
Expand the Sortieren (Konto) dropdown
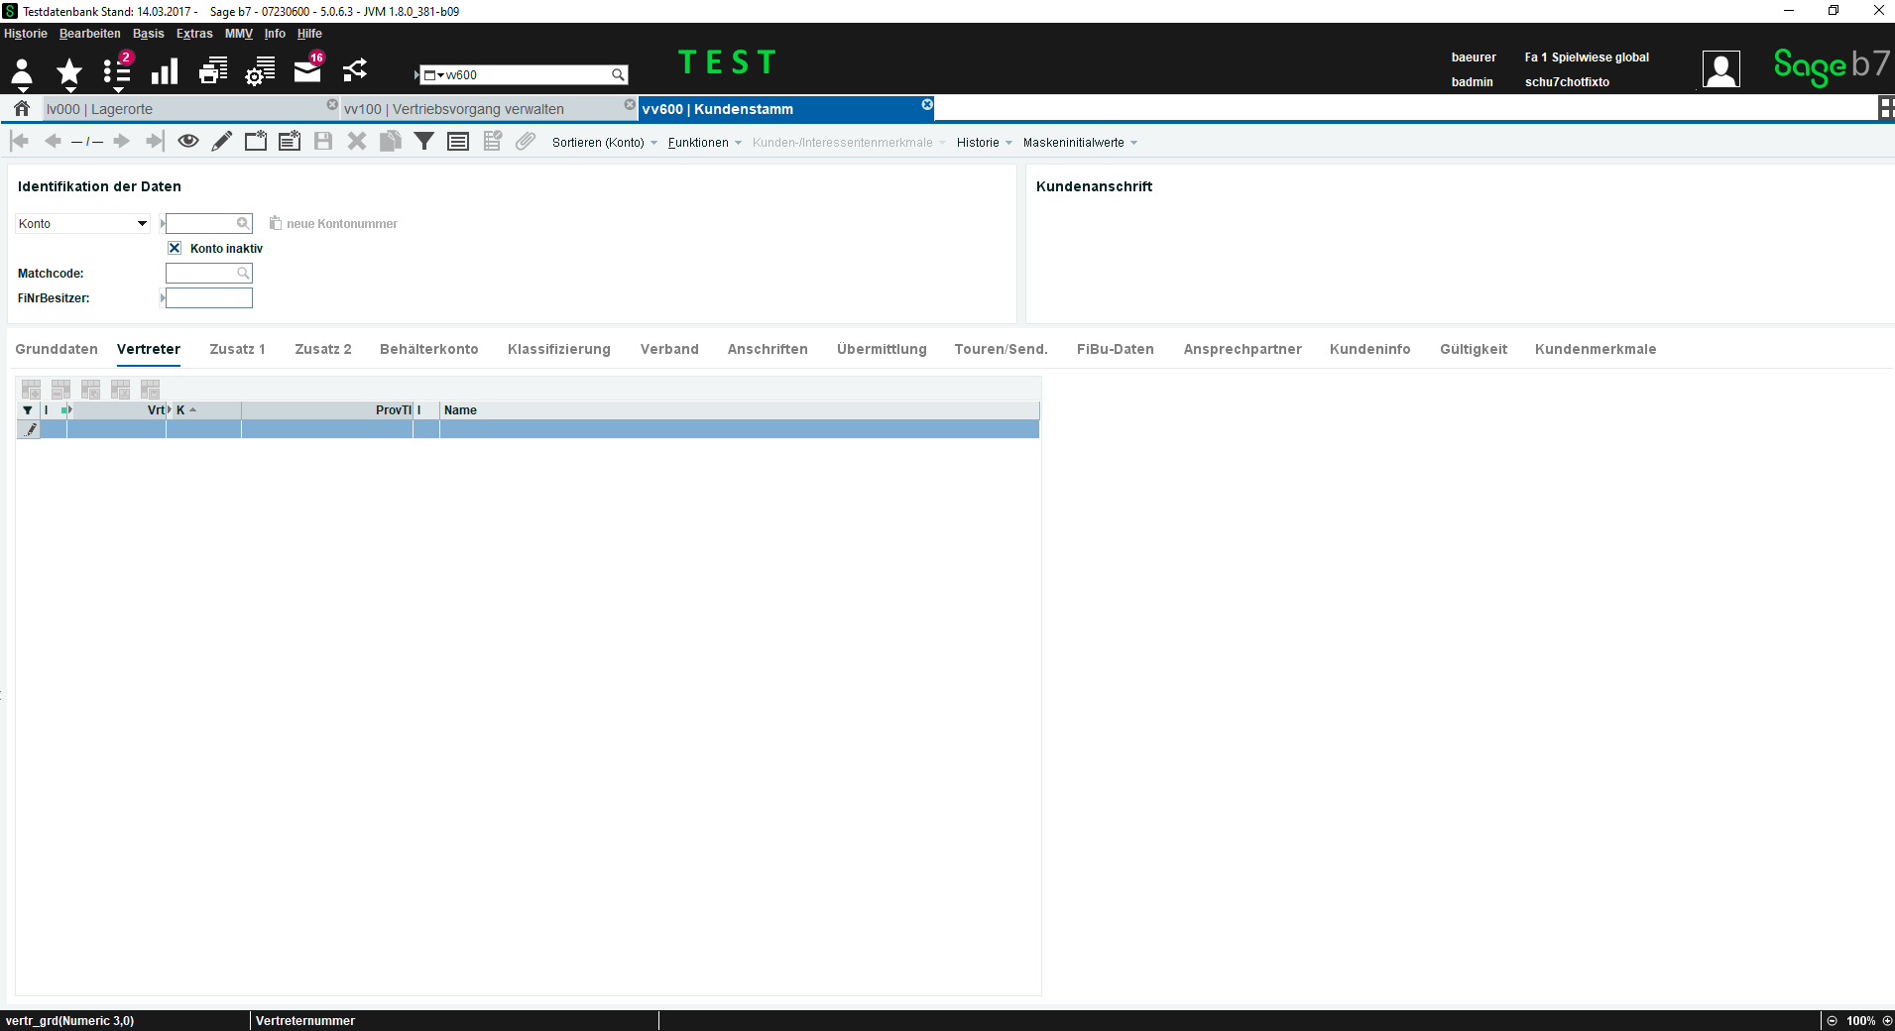605,143
